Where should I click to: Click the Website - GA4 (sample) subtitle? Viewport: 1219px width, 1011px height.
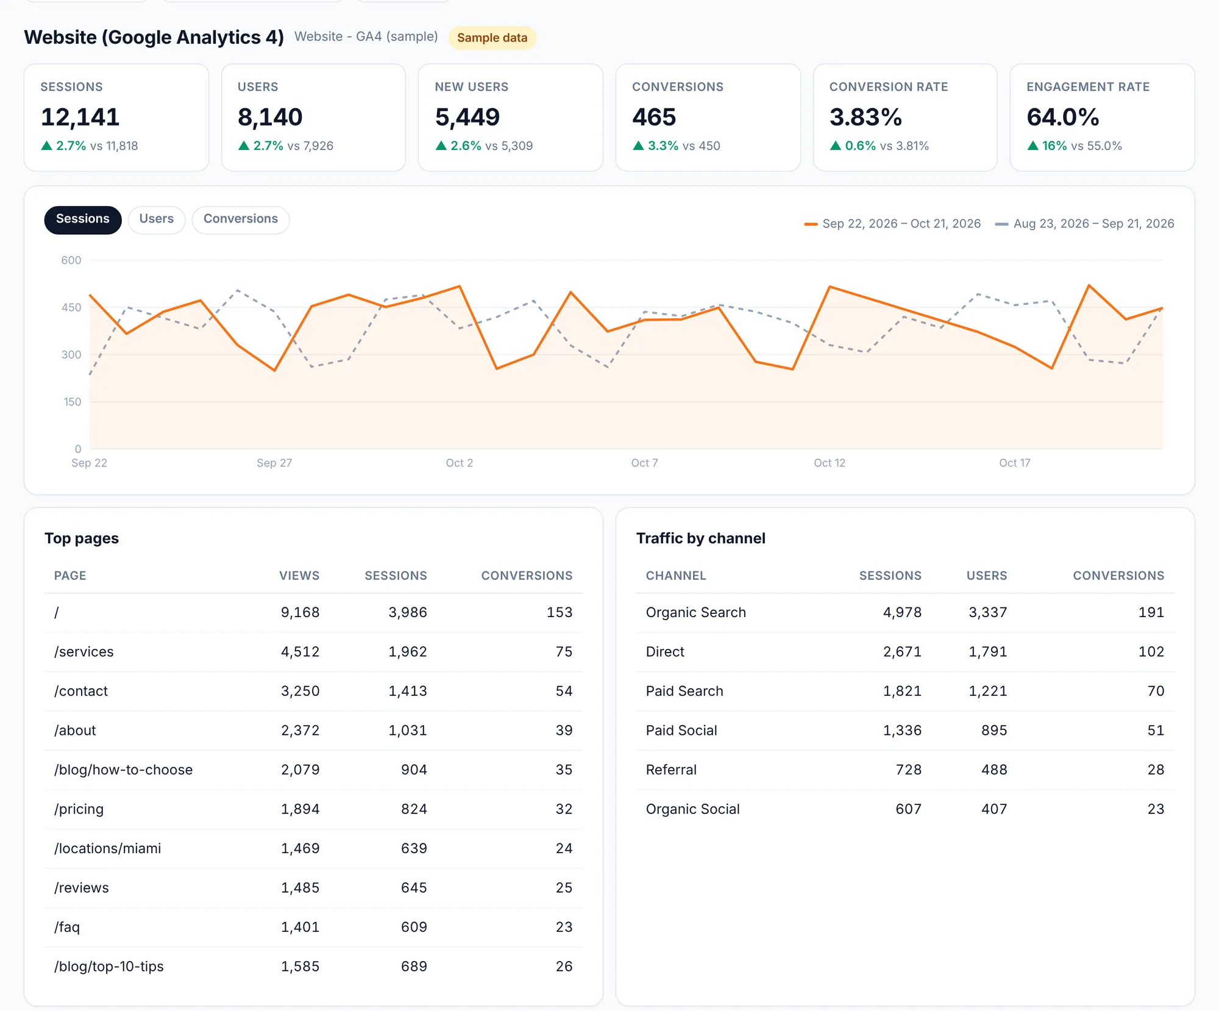366,37
